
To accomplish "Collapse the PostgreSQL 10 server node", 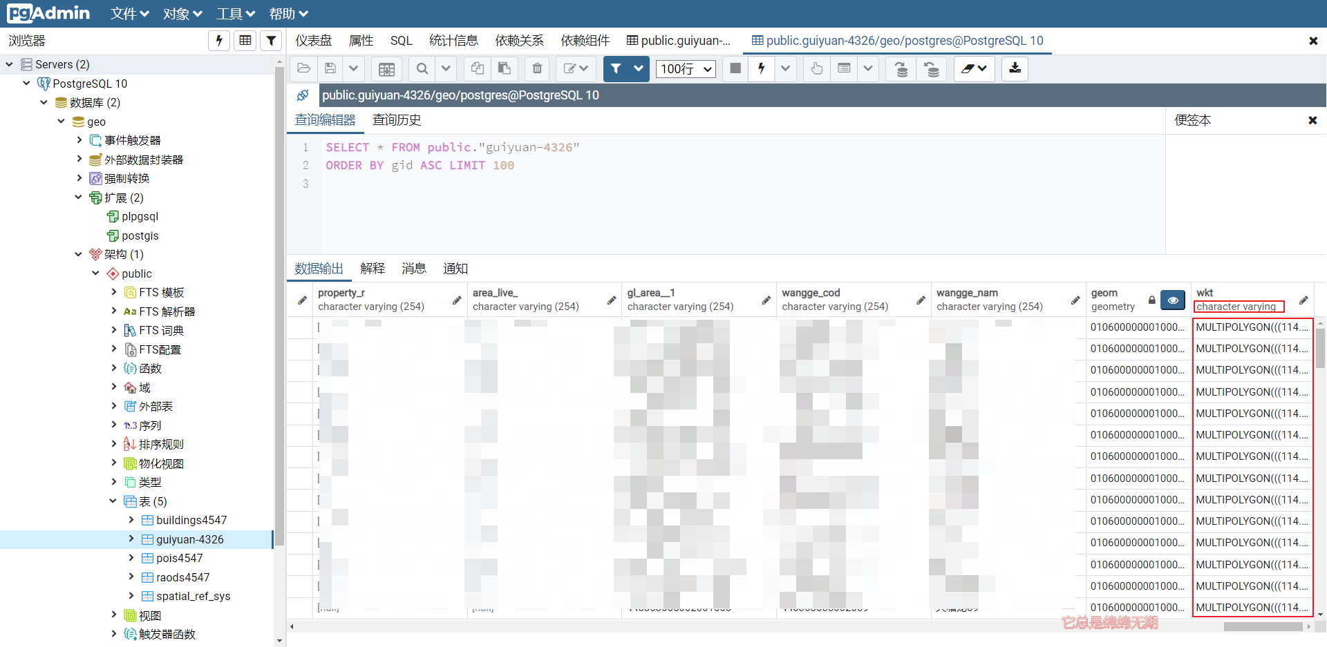I will [x=26, y=83].
